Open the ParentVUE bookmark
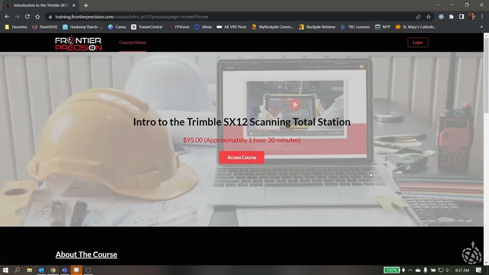This screenshot has height=275, width=489. 45,27
